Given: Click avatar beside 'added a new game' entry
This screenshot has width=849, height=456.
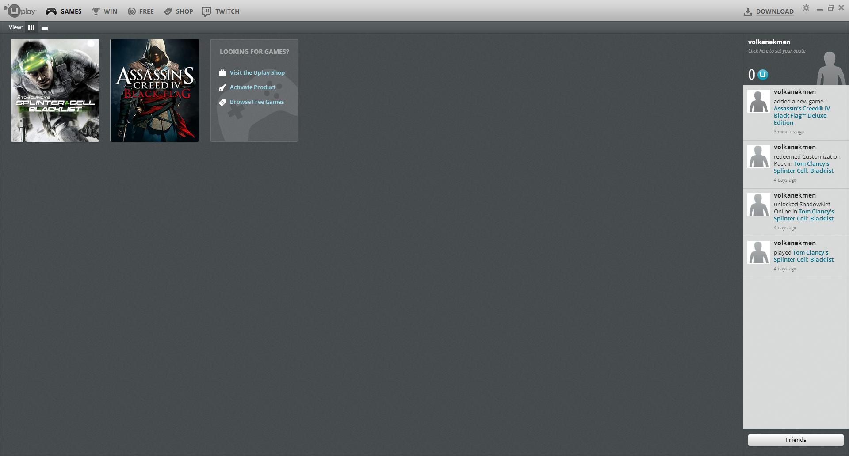Looking at the screenshot, I should click(758, 101).
